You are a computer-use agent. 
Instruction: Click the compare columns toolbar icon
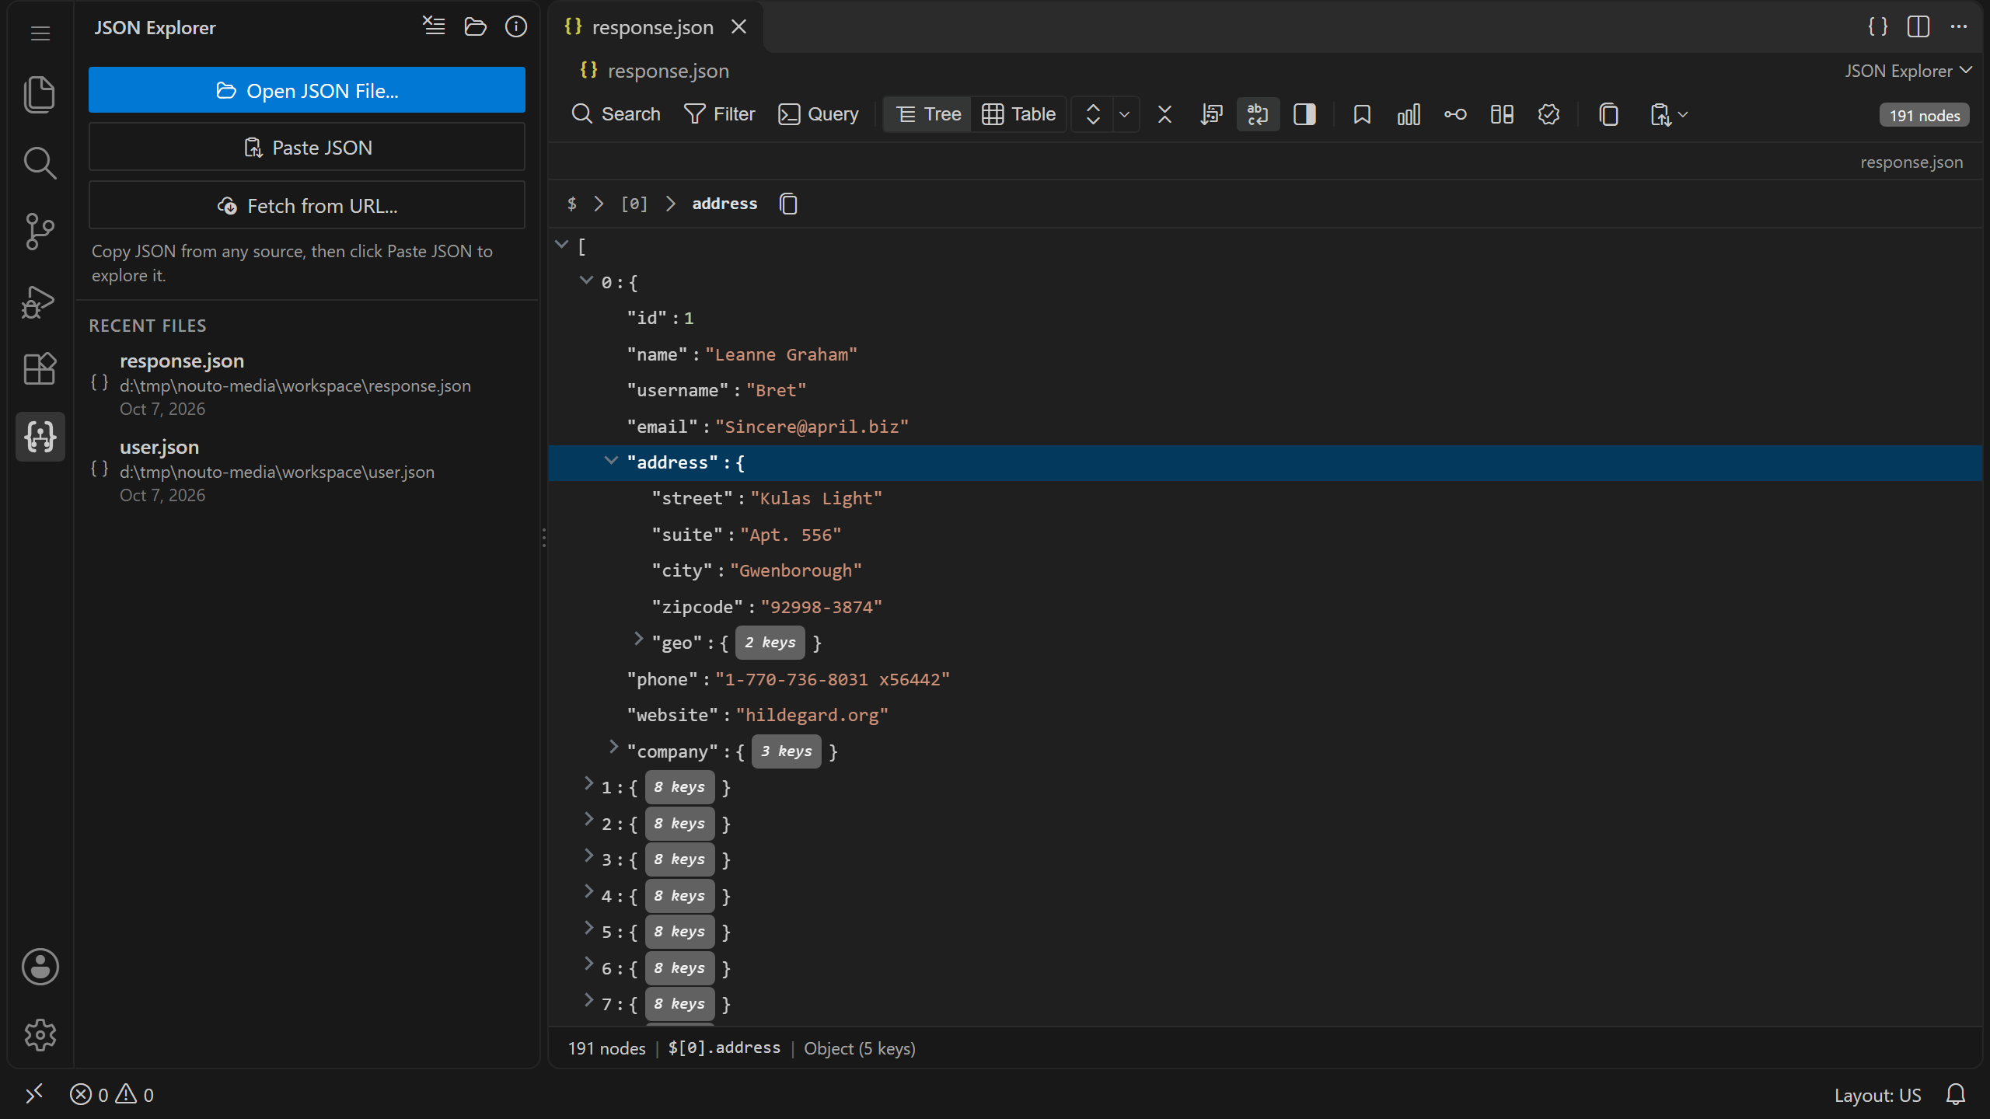[1502, 115]
